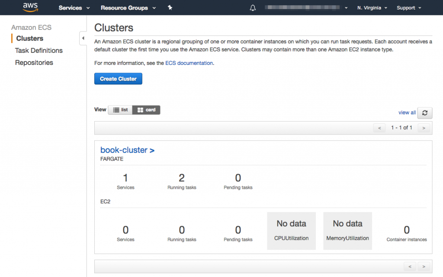Open the Support dropdown menu

pyautogui.click(x=409, y=8)
